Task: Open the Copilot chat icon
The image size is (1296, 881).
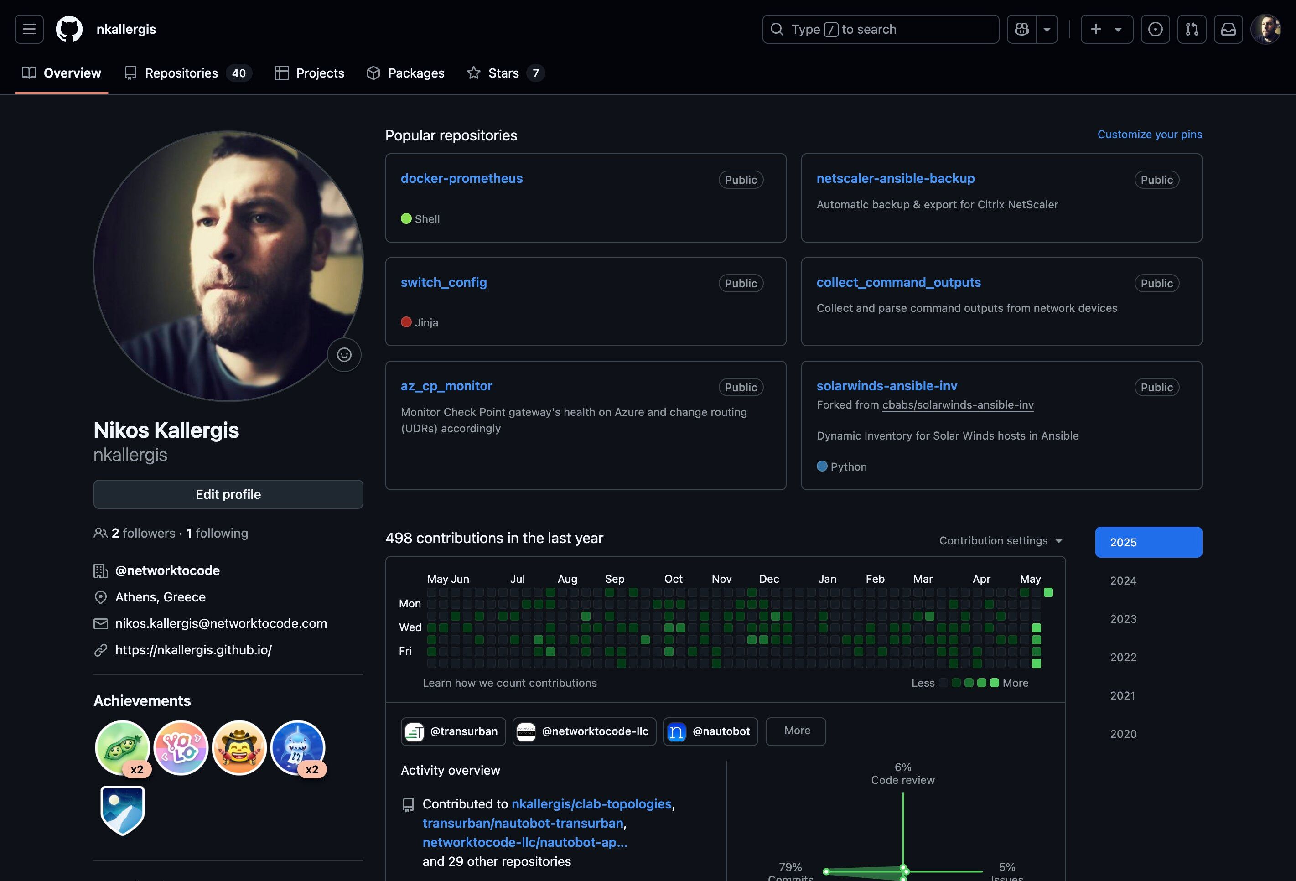Action: coord(1021,29)
